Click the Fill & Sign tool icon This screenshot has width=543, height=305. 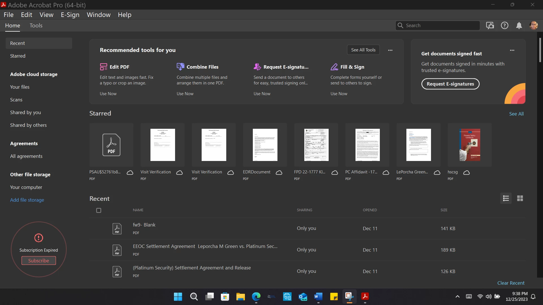[x=334, y=67]
